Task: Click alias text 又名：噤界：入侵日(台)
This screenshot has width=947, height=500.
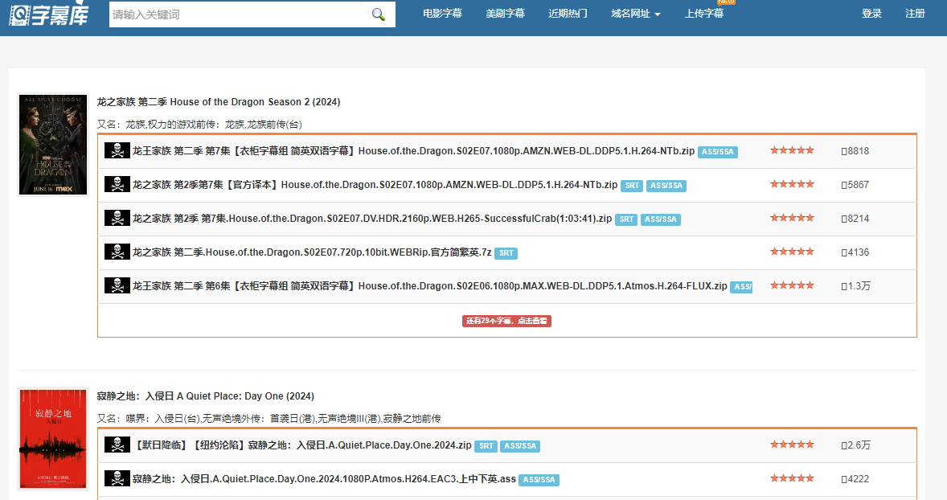Action: click(269, 419)
